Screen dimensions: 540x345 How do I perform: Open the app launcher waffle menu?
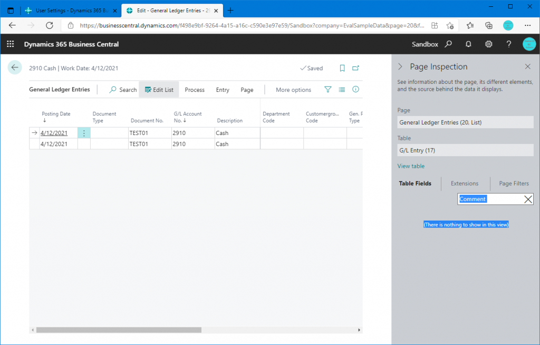pos(11,44)
